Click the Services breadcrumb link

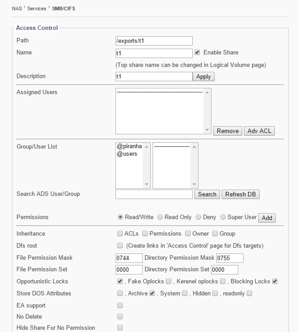(x=37, y=8)
